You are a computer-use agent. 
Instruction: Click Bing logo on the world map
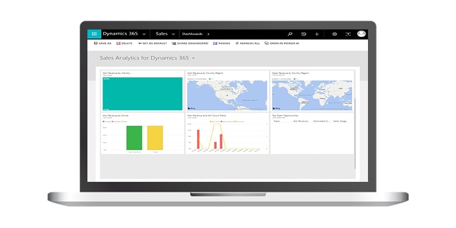coord(276,108)
